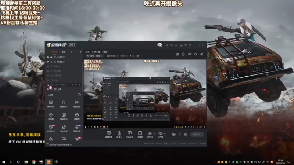Click the taskbar search icon

tap(11, 162)
